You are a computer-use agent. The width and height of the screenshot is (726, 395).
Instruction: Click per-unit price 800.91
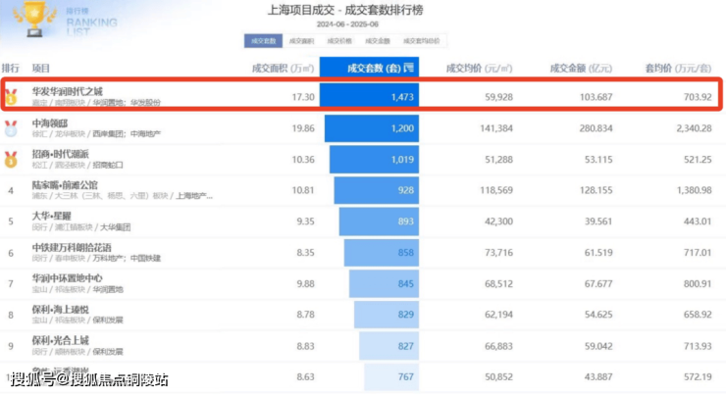tap(698, 283)
